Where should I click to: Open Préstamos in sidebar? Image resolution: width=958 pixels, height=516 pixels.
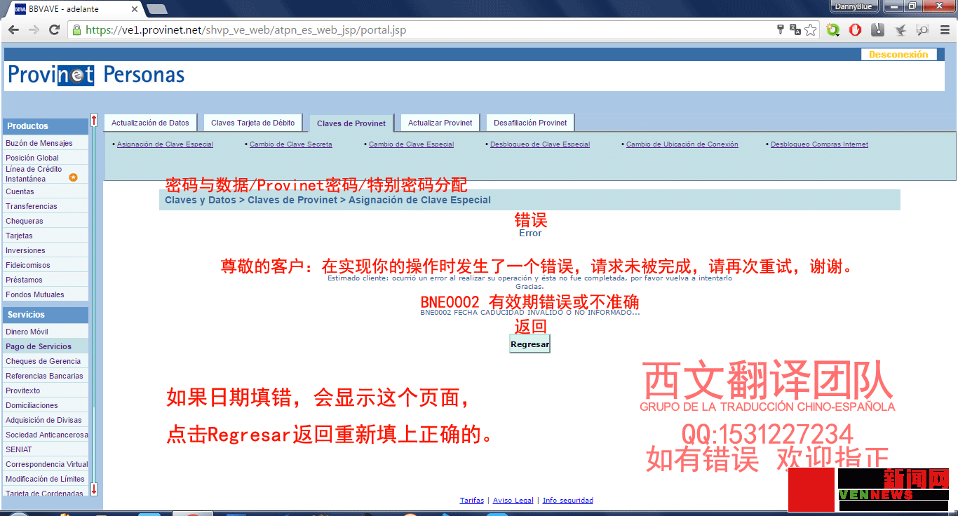[x=46, y=280]
